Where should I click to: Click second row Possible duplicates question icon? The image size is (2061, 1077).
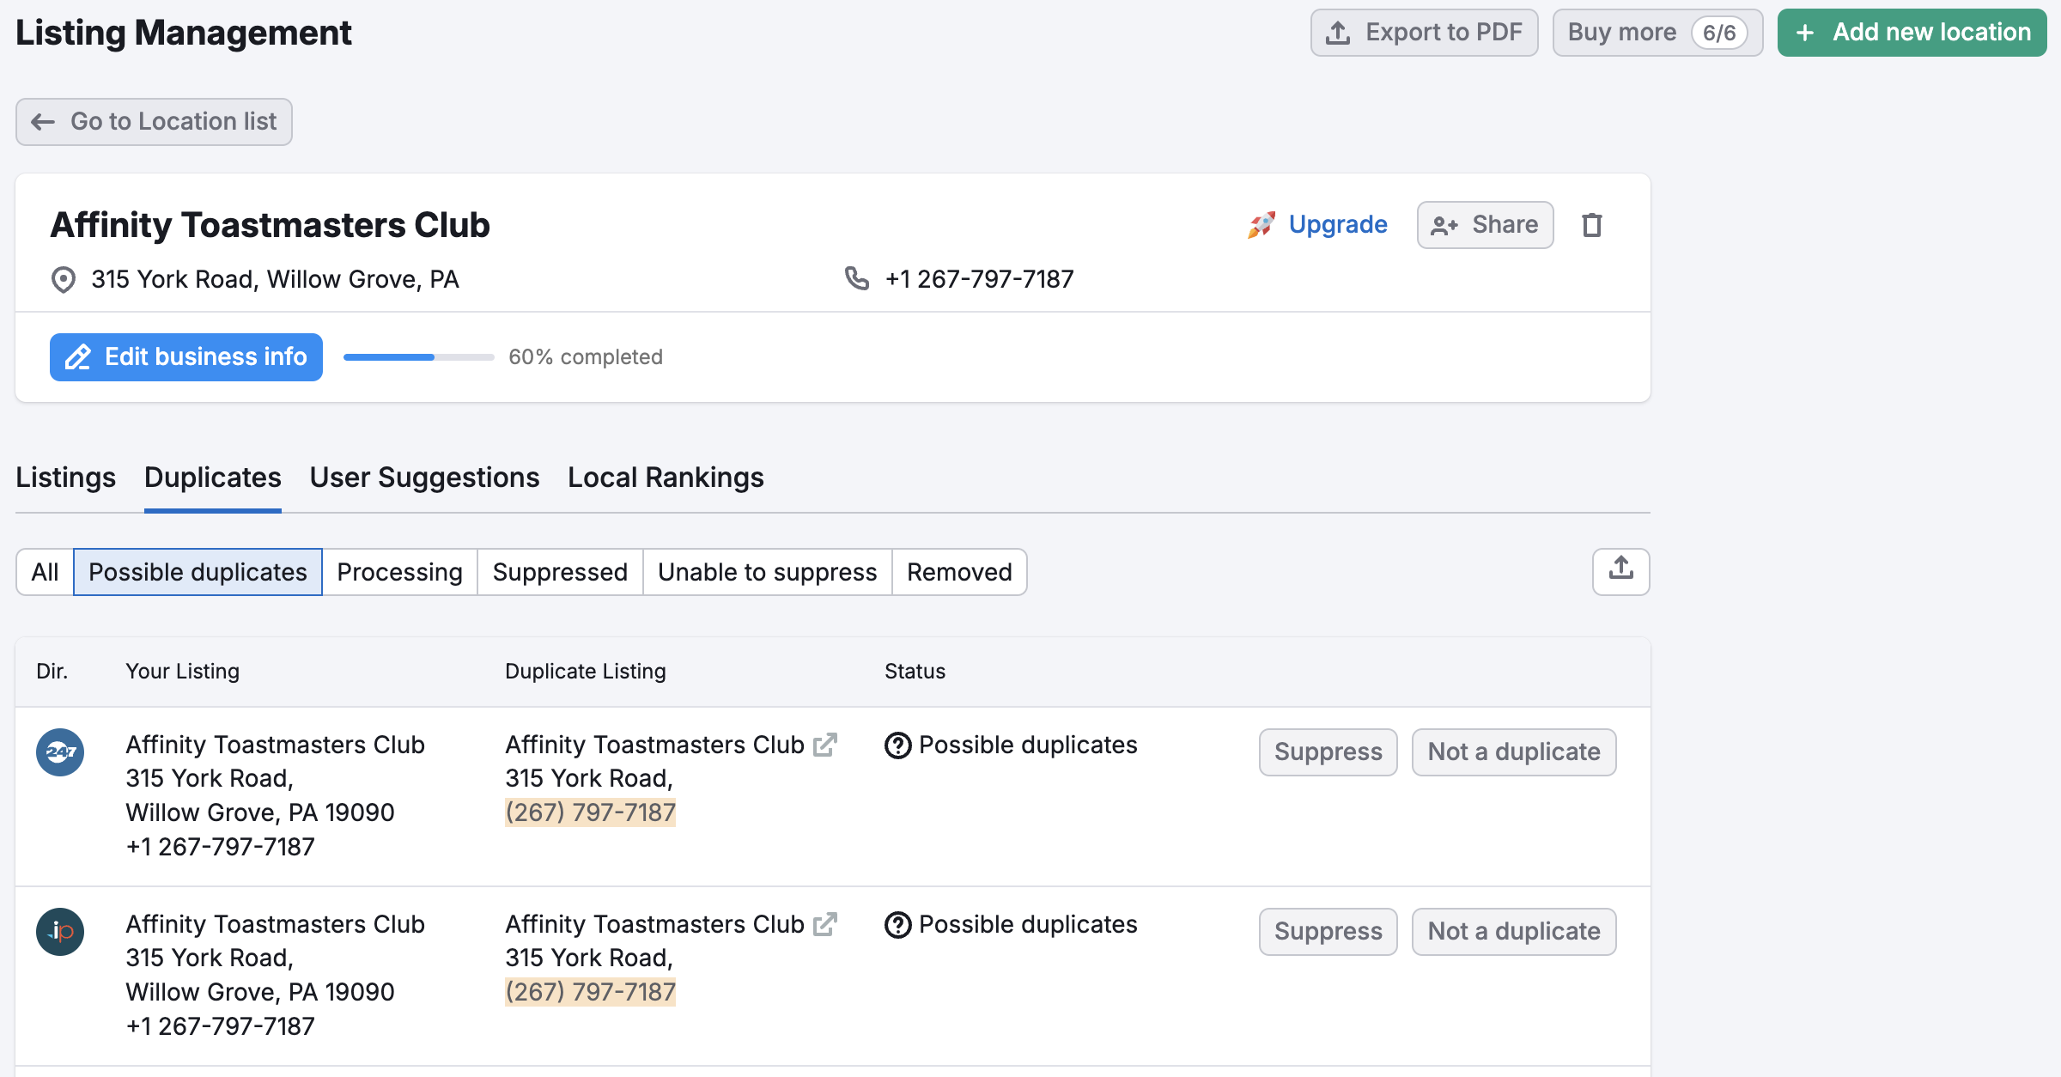tap(897, 925)
